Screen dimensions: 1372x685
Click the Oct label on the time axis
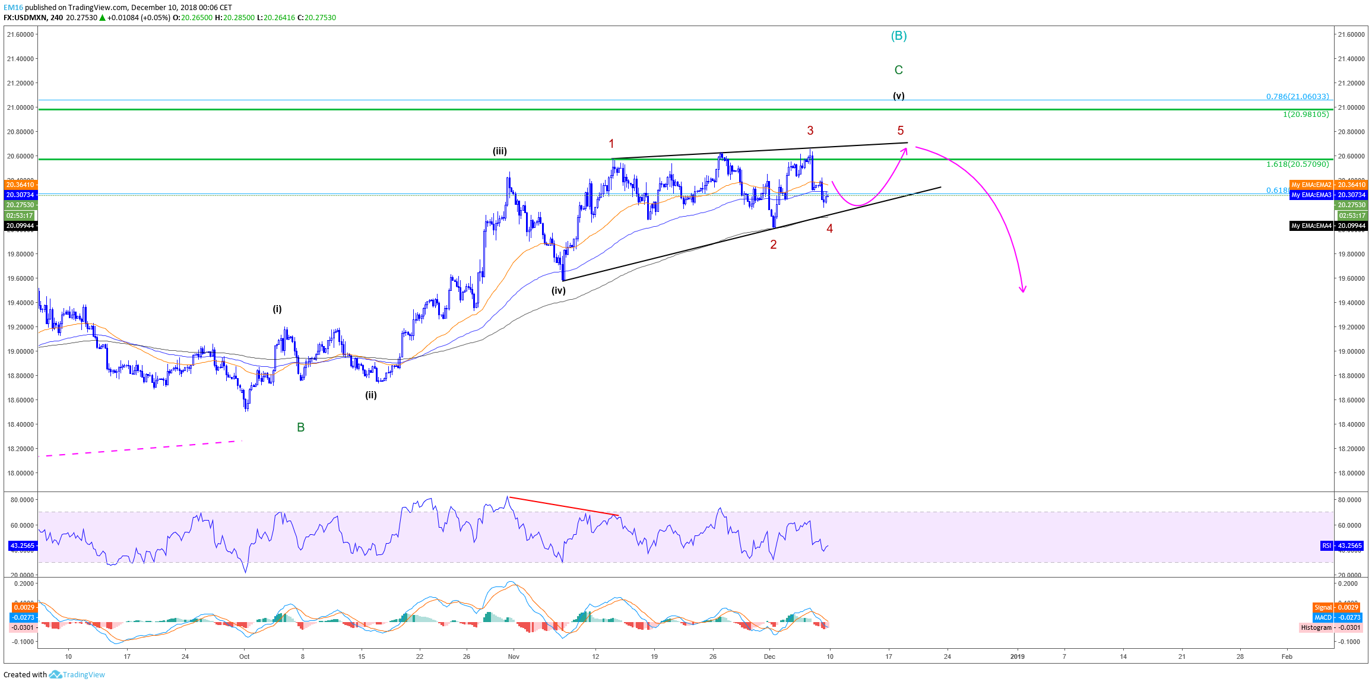coord(244,657)
